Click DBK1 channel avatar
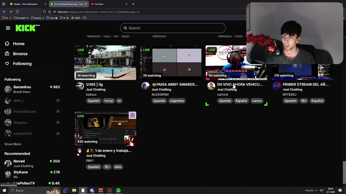Image resolution: width=346 pixels, height=194 pixels. [79, 152]
